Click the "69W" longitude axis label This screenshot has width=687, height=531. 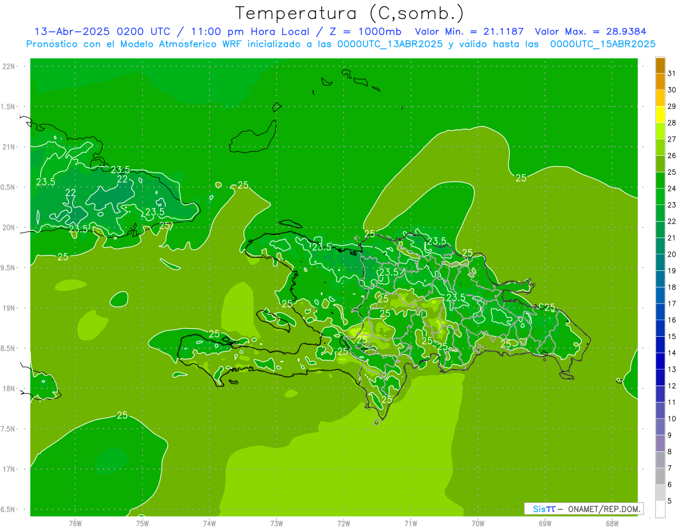coord(545,523)
